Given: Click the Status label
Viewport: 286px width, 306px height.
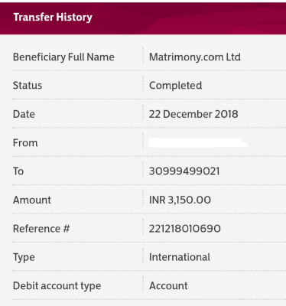Looking at the screenshot, I should click(28, 86).
